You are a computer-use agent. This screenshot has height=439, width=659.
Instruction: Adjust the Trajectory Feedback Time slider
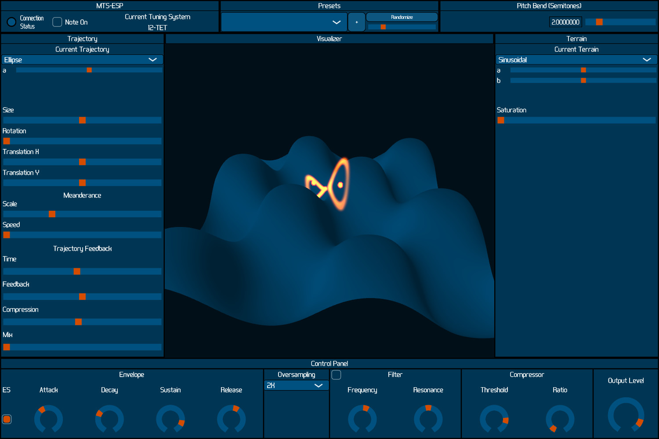[82, 271]
